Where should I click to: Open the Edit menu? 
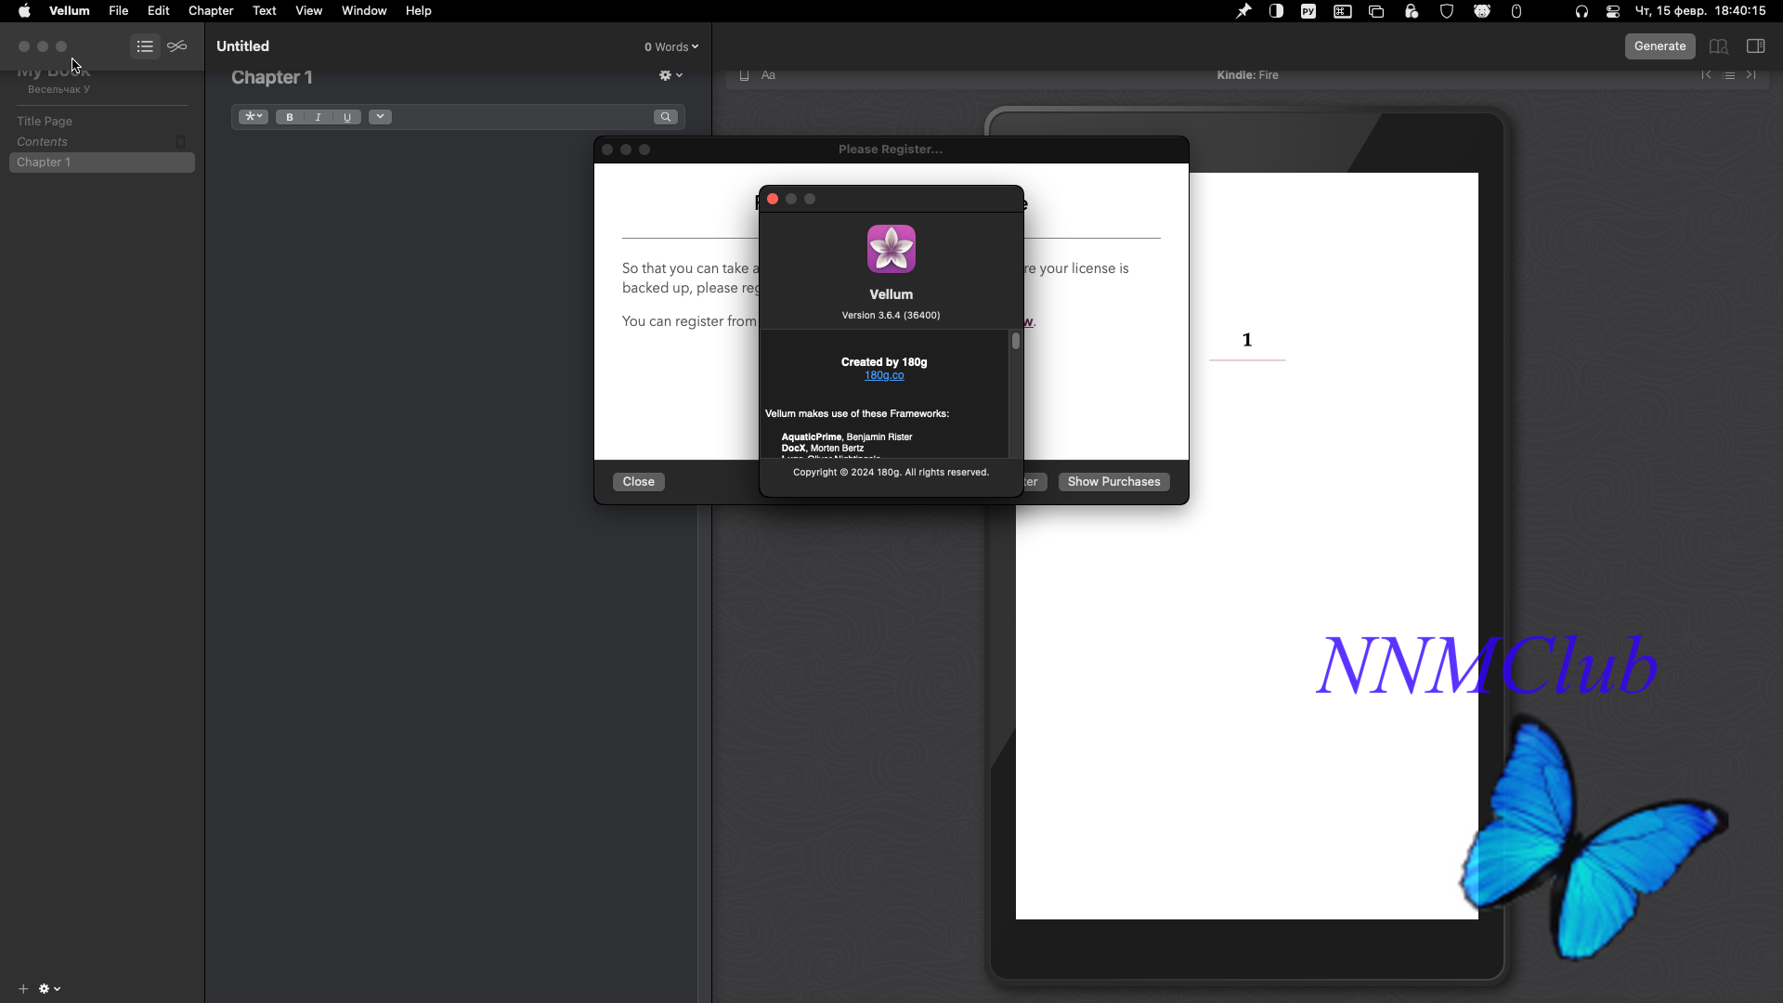click(159, 11)
